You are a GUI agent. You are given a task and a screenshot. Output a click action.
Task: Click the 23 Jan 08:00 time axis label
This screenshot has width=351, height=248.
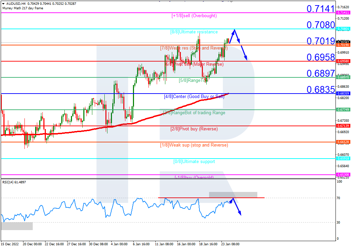click(230, 244)
